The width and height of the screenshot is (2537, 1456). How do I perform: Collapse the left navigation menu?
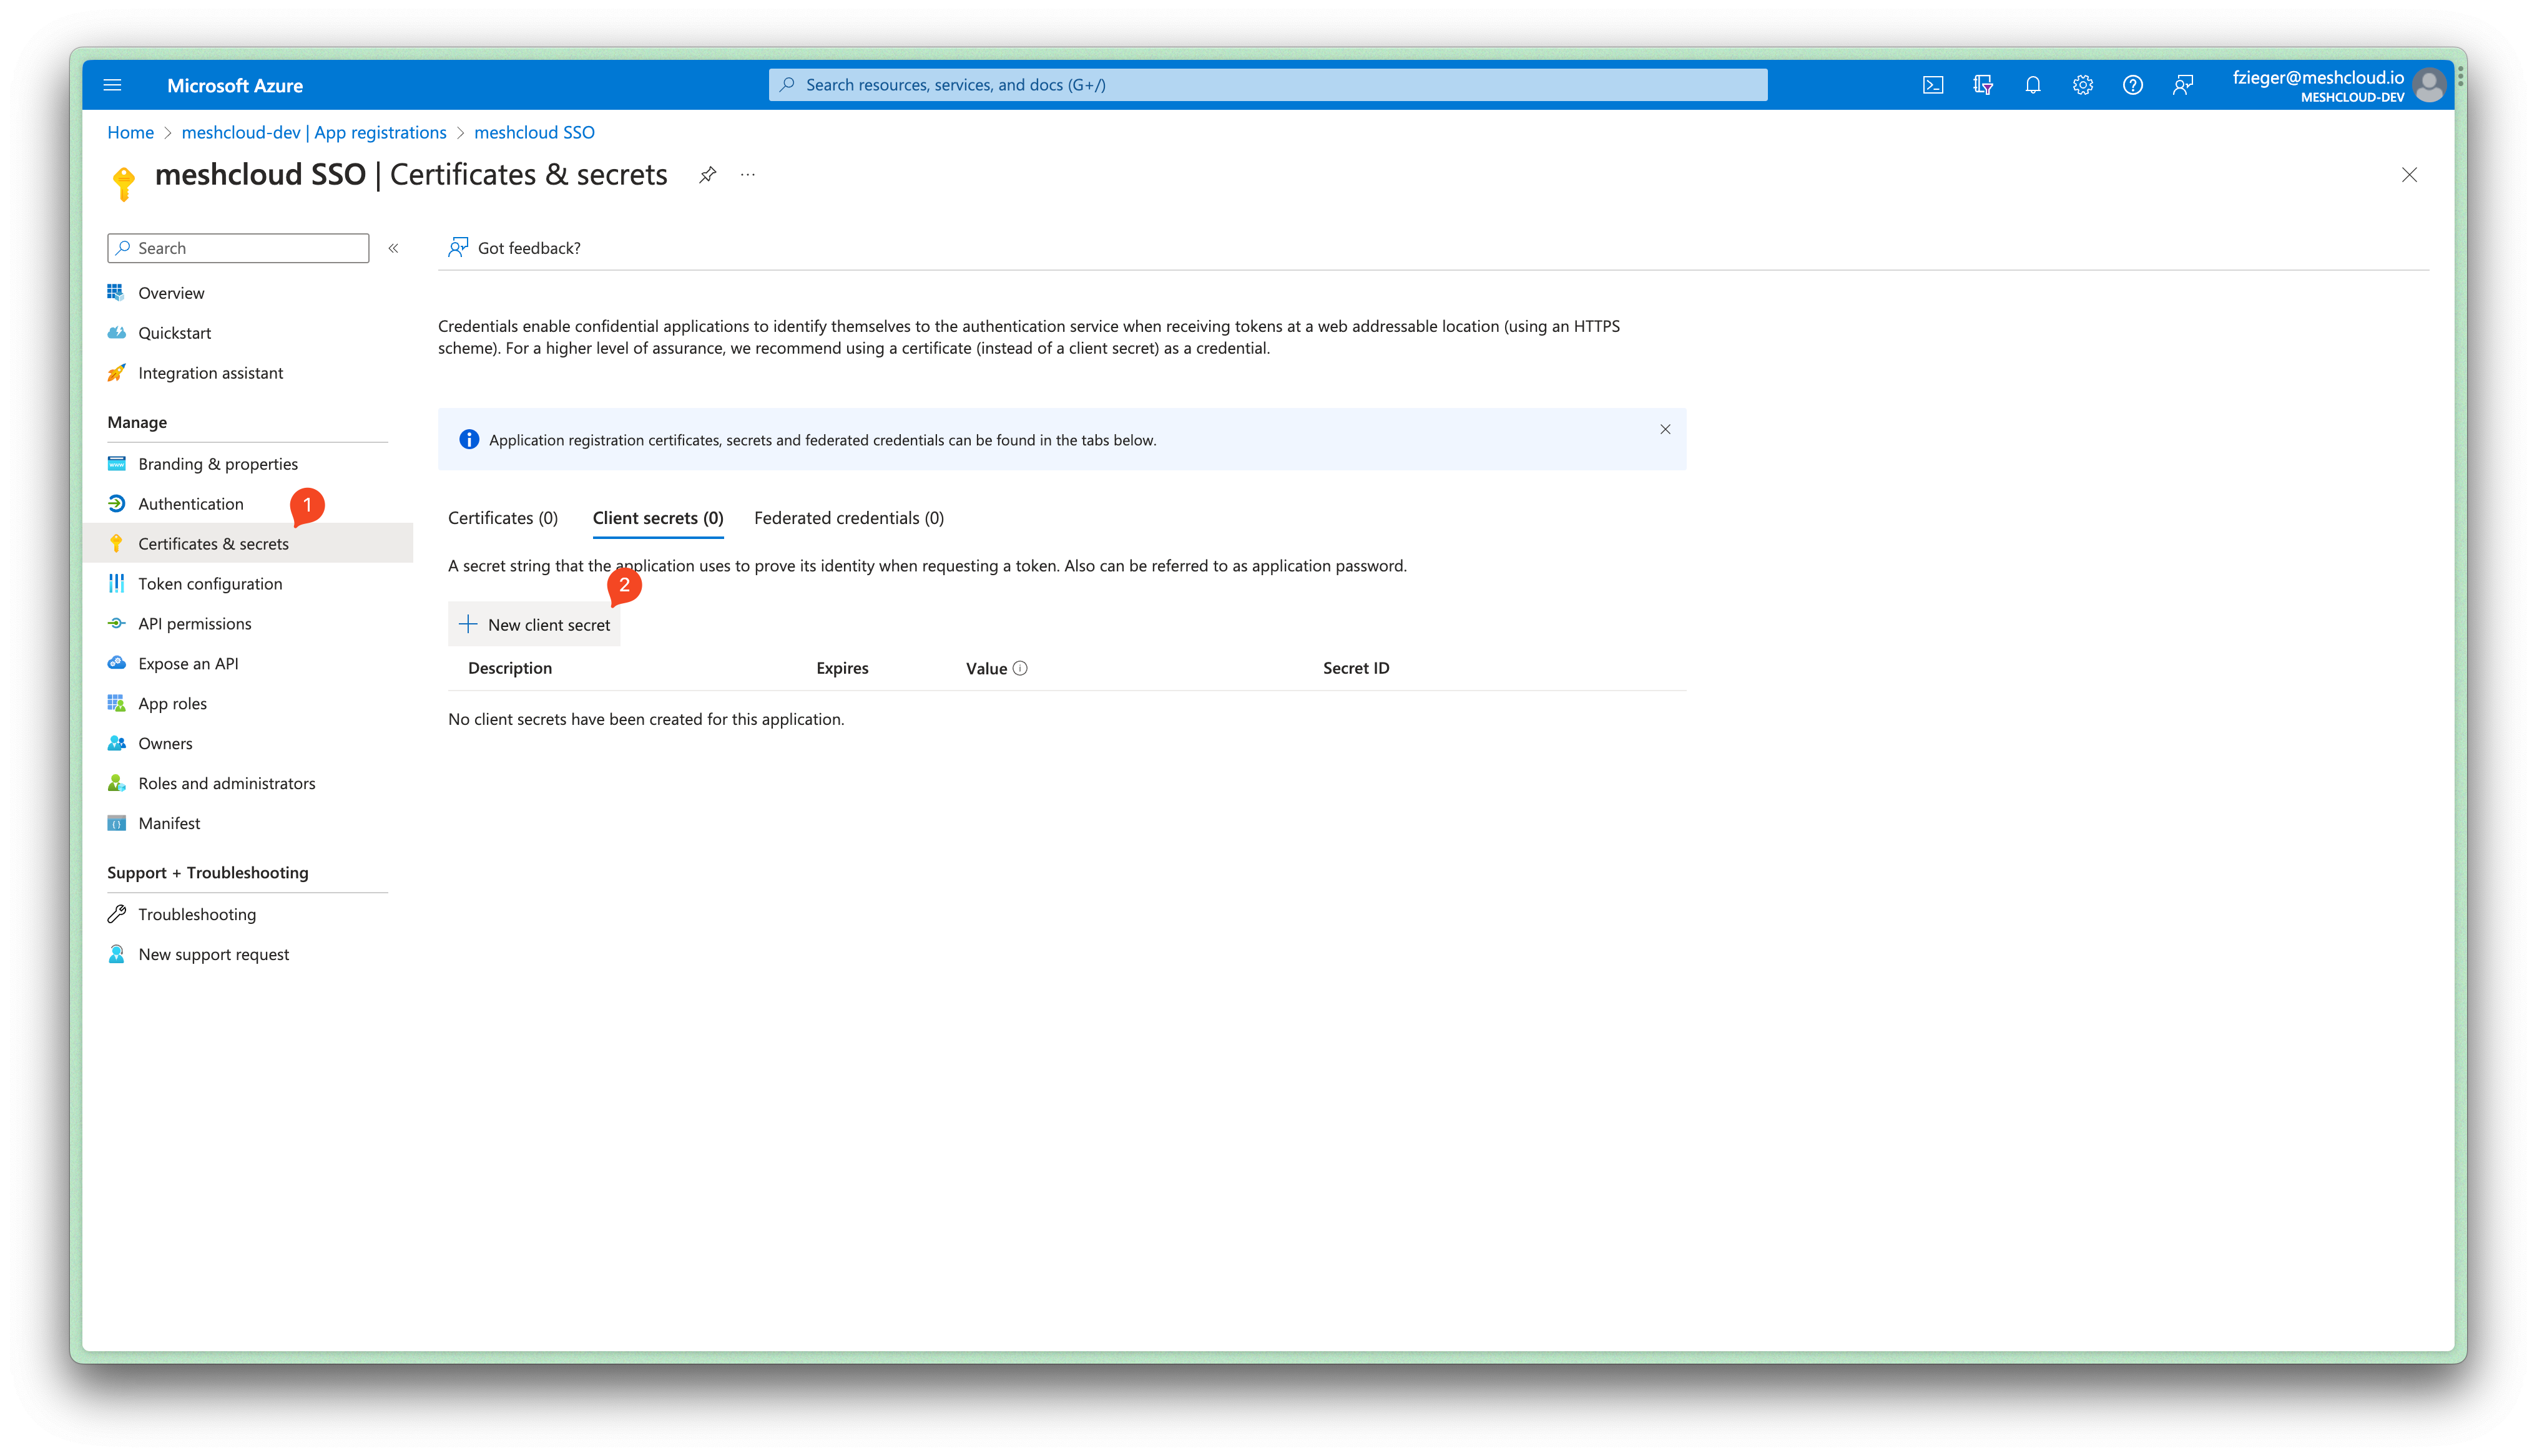[394, 248]
